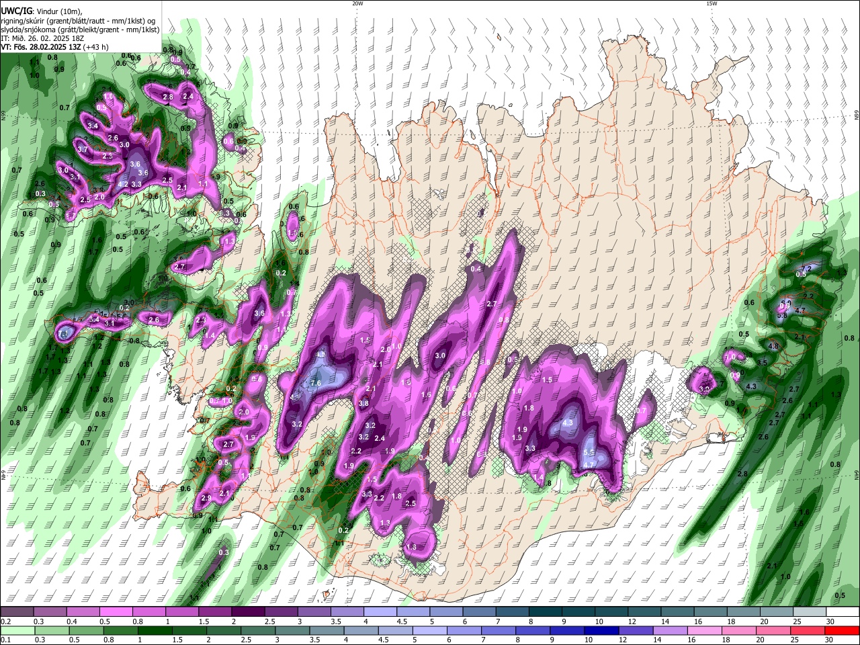Click the 7.2 precipitation value in the east

808,269
